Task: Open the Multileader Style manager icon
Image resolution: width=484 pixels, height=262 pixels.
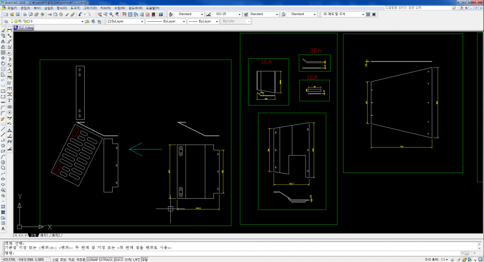Action: (x=284, y=14)
